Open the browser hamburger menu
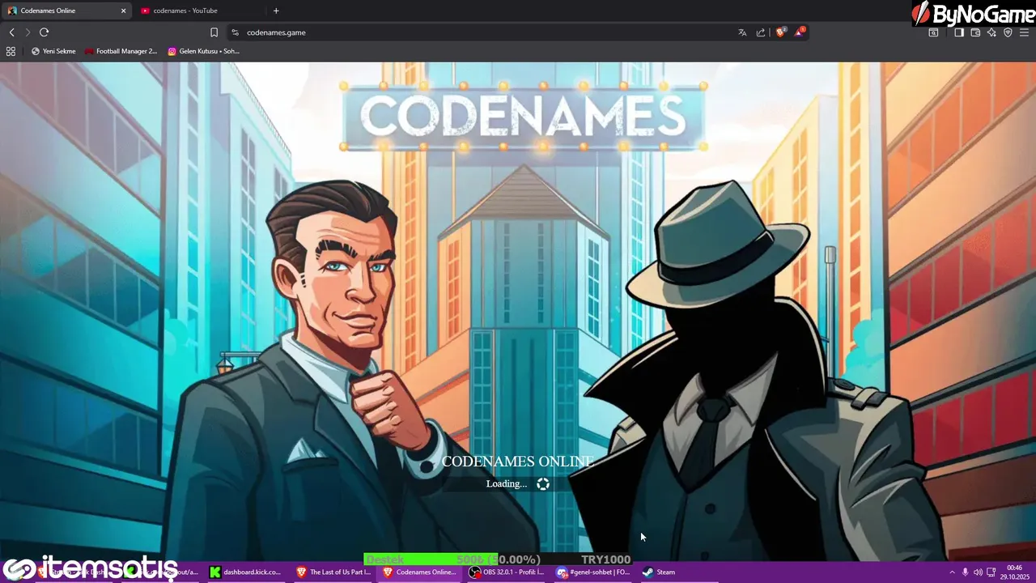The height and width of the screenshot is (583, 1036). [x=1024, y=32]
